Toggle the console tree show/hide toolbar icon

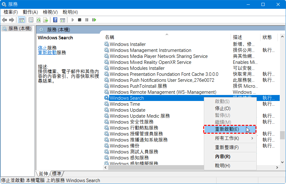click(21, 20)
